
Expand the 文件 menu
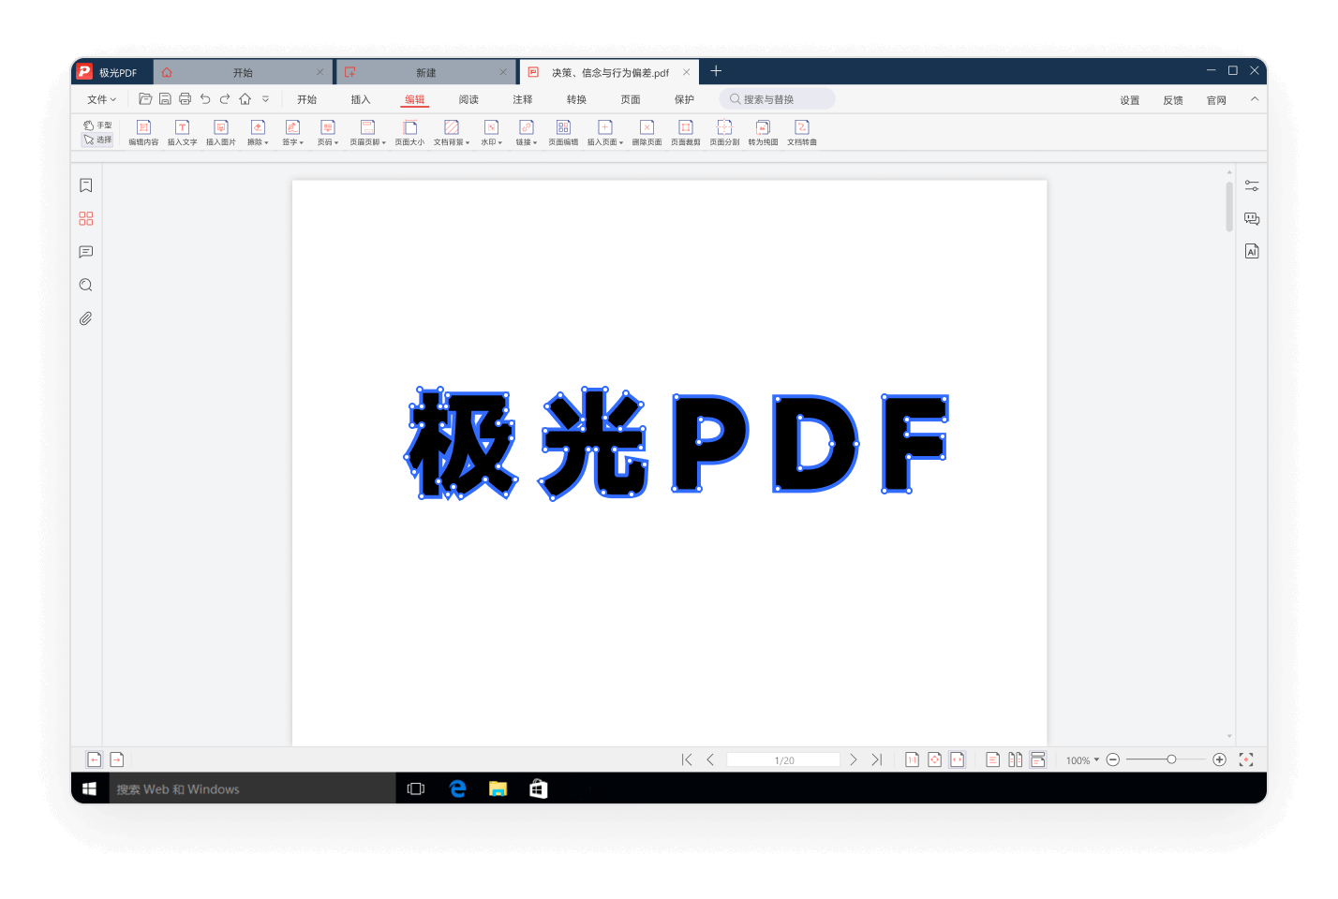[x=98, y=98]
